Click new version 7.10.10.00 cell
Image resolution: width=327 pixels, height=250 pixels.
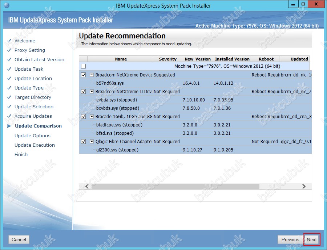pyautogui.click(x=194, y=100)
